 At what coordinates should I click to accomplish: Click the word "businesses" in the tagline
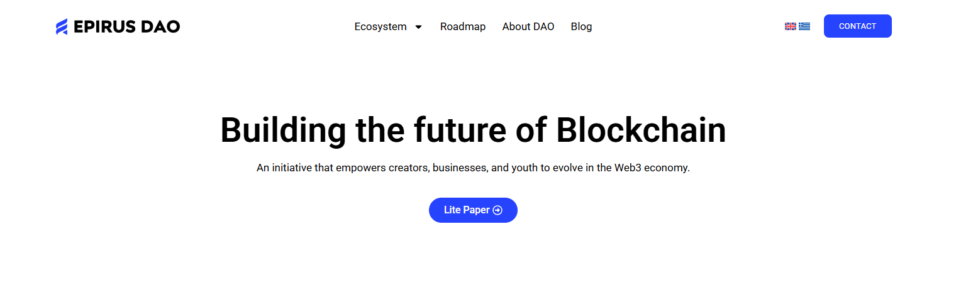coord(460,168)
